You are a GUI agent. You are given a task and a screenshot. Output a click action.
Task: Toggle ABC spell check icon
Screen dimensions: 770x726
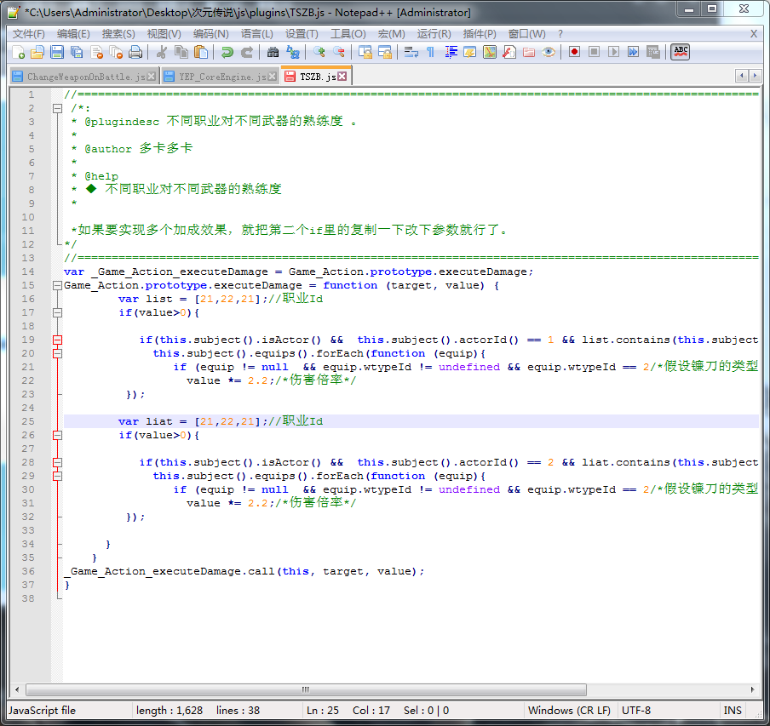pyautogui.click(x=680, y=52)
